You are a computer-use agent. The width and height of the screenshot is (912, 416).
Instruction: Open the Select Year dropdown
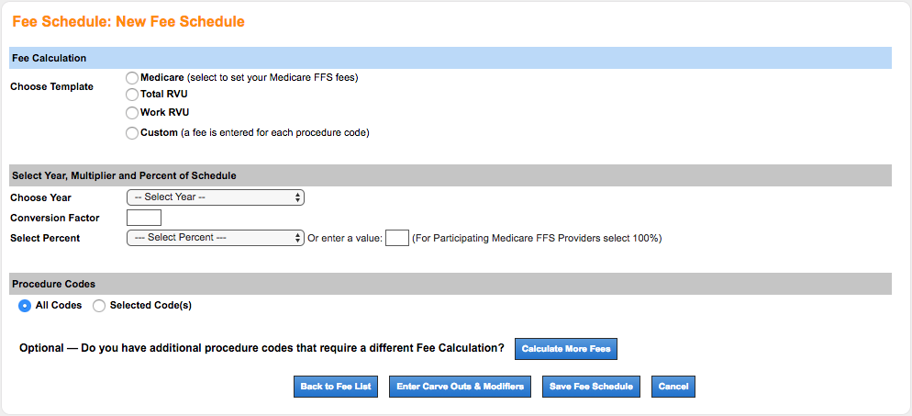click(x=216, y=197)
